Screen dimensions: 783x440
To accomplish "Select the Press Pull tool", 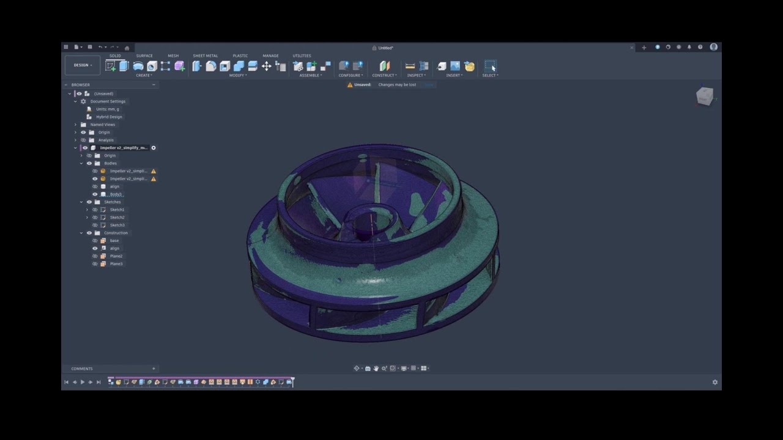I will [x=196, y=66].
